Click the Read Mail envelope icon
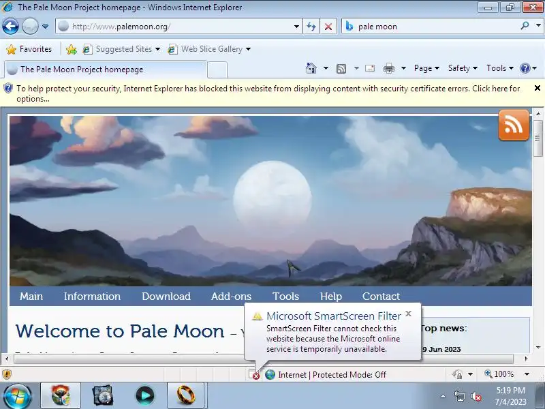The image size is (545, 409). coord(370,68)
